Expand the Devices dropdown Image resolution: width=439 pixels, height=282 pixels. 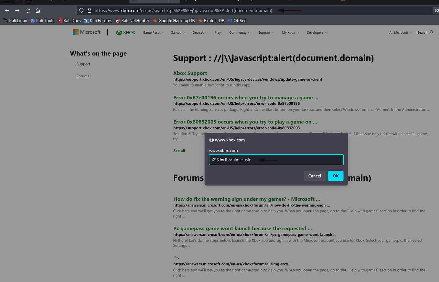point(199,32)
